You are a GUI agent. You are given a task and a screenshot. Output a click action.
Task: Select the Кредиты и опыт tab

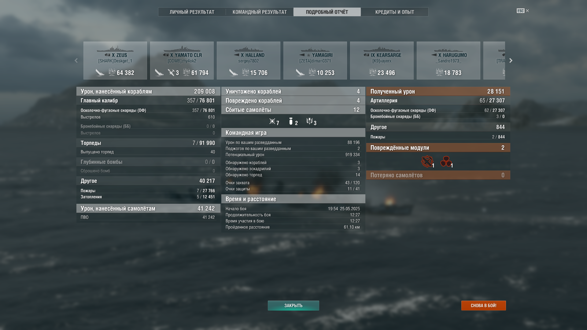coord(395,12)
